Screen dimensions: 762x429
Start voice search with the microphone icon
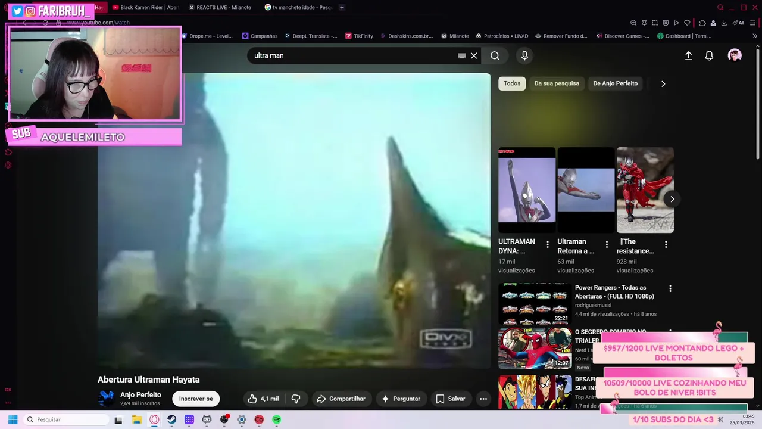(524, 55)
